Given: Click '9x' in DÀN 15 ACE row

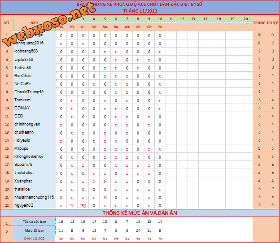Looking at the screenshot, I should tap(127, 239).
